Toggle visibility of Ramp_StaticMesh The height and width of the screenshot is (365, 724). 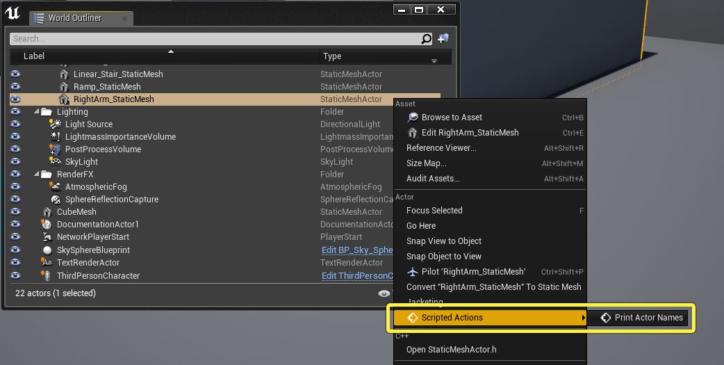[15, 87]
